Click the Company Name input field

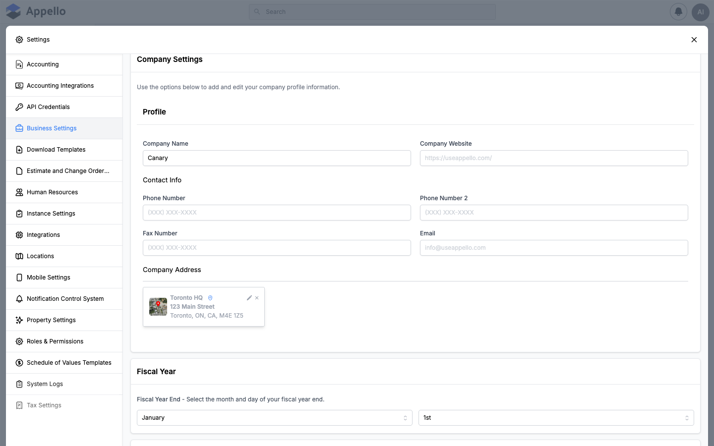(x=277, y=158)
